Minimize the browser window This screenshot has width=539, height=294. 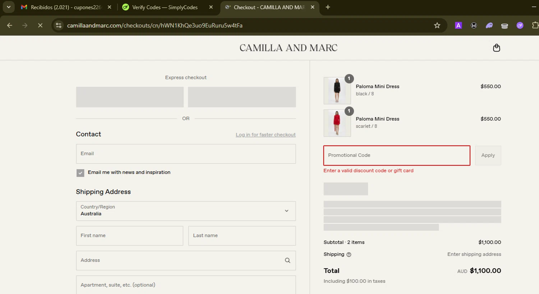[534, 7]
